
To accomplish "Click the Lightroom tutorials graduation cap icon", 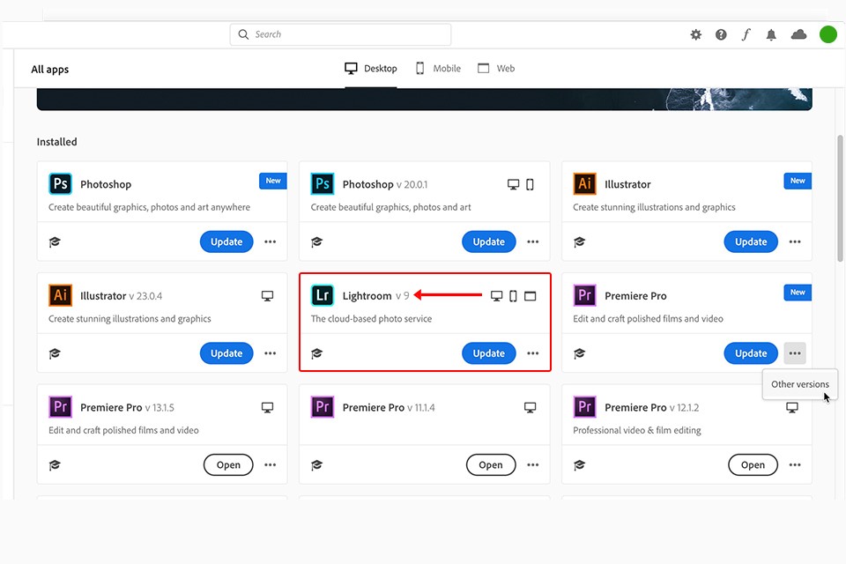I will click(317, 353).
